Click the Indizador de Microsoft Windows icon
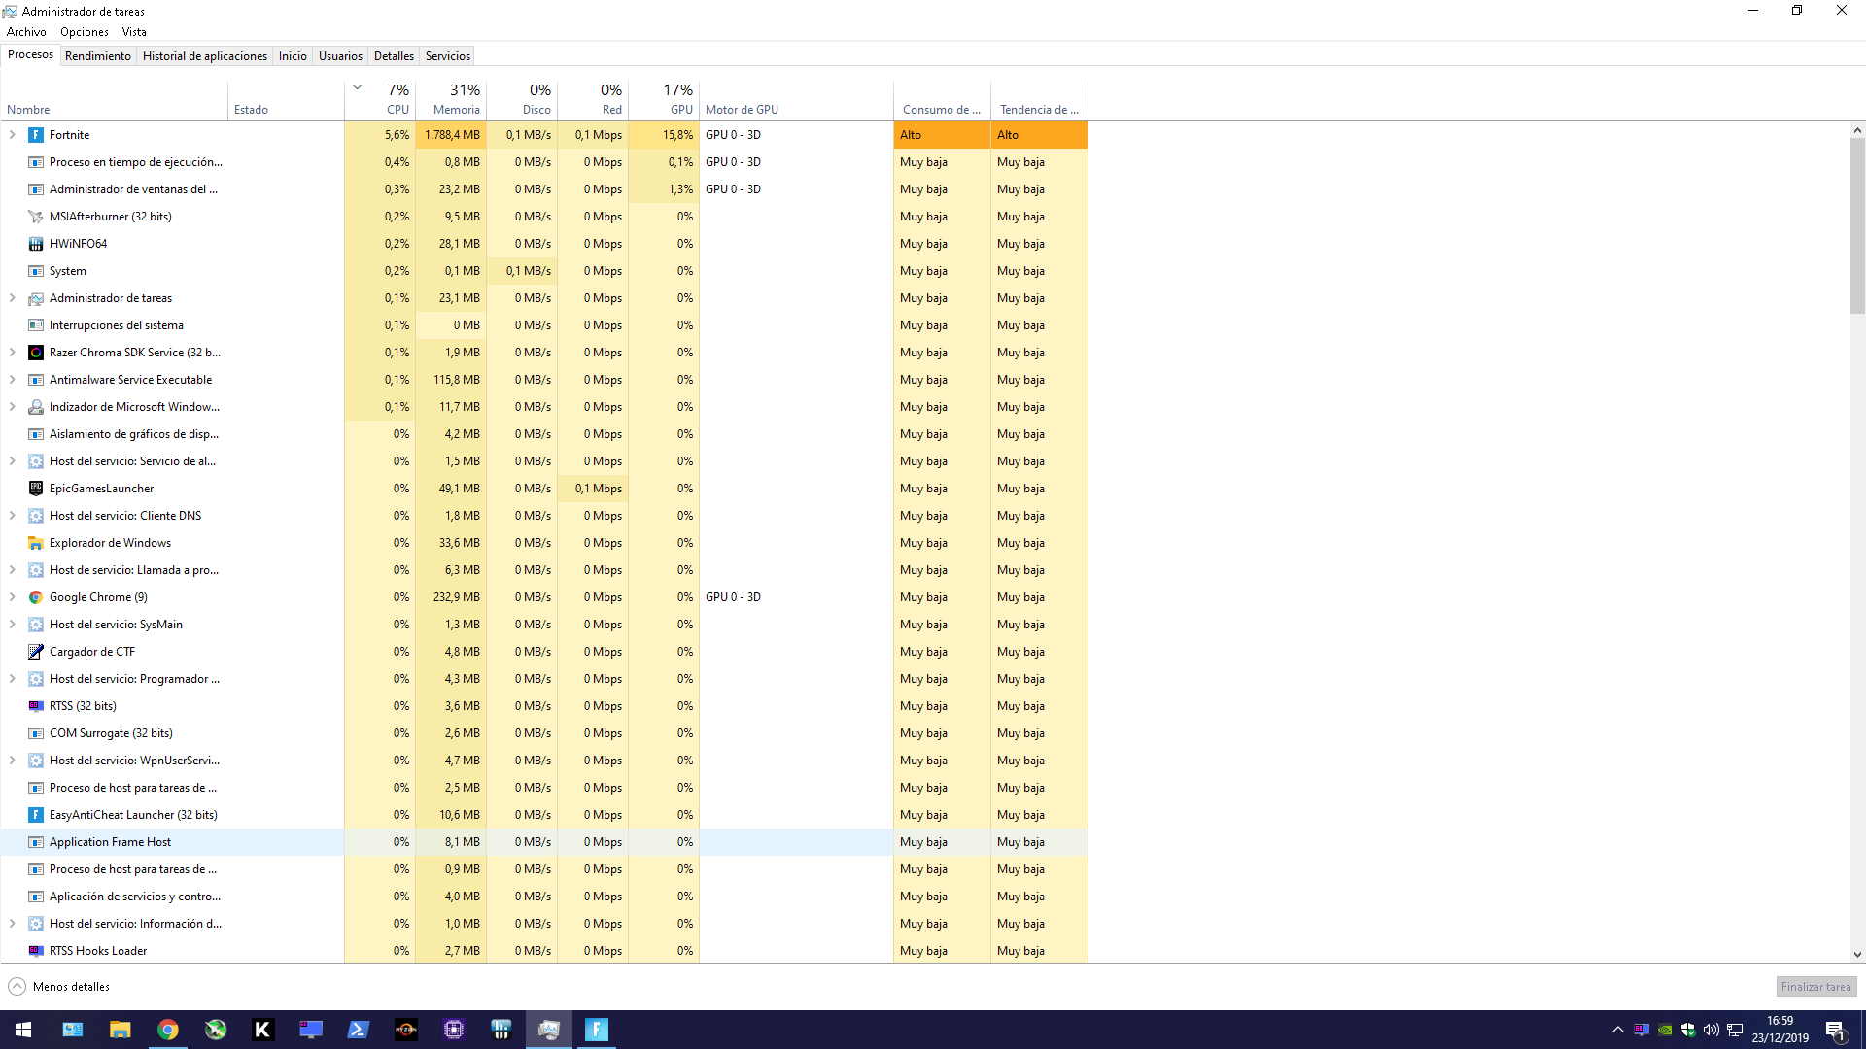 point(36,407)
